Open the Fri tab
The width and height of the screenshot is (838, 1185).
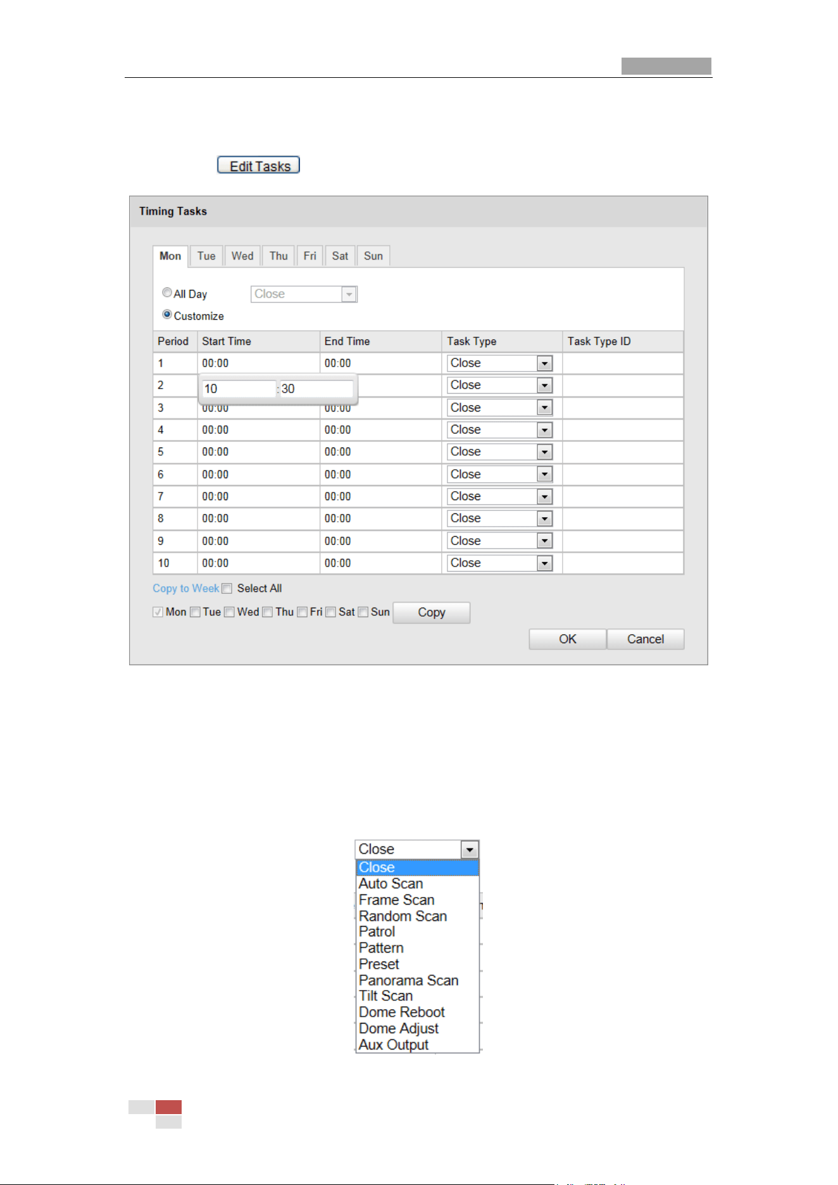coord(310,256)
